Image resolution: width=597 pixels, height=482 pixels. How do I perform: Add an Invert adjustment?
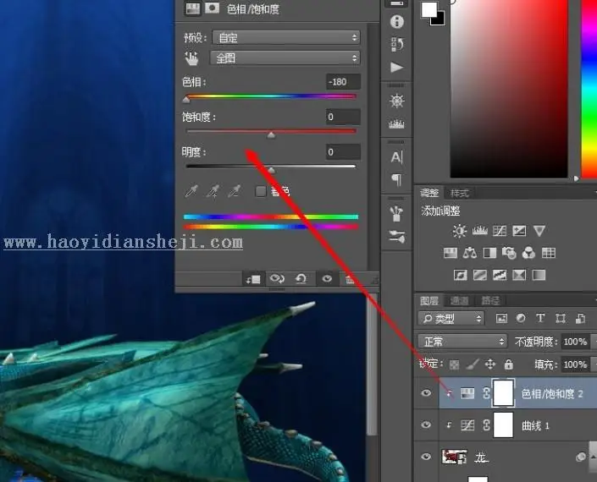[461, 275]
